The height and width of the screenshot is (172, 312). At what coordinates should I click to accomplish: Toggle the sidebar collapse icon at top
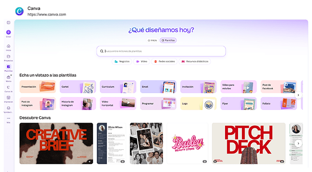point(8,23)
